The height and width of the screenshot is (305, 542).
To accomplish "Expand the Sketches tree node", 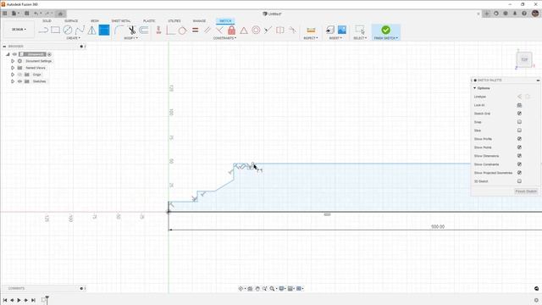I will click(x=13, y=81).
